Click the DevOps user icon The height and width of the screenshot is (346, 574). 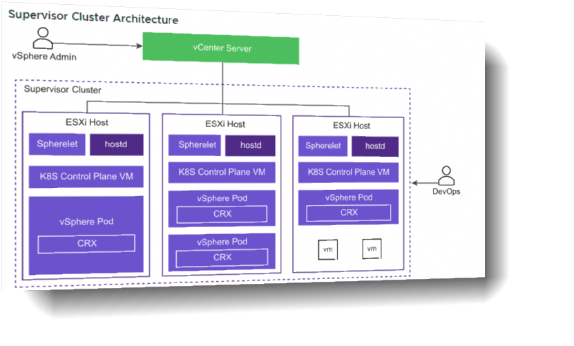click(x=446, y=175)
